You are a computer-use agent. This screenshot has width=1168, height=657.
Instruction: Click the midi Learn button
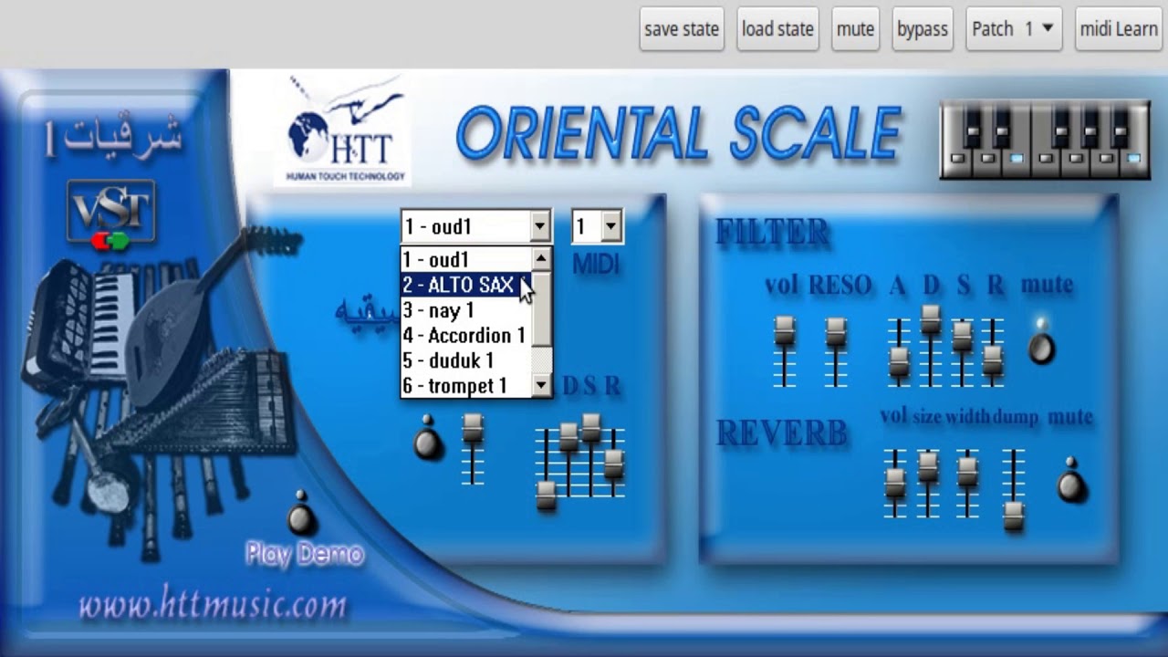1119,29
